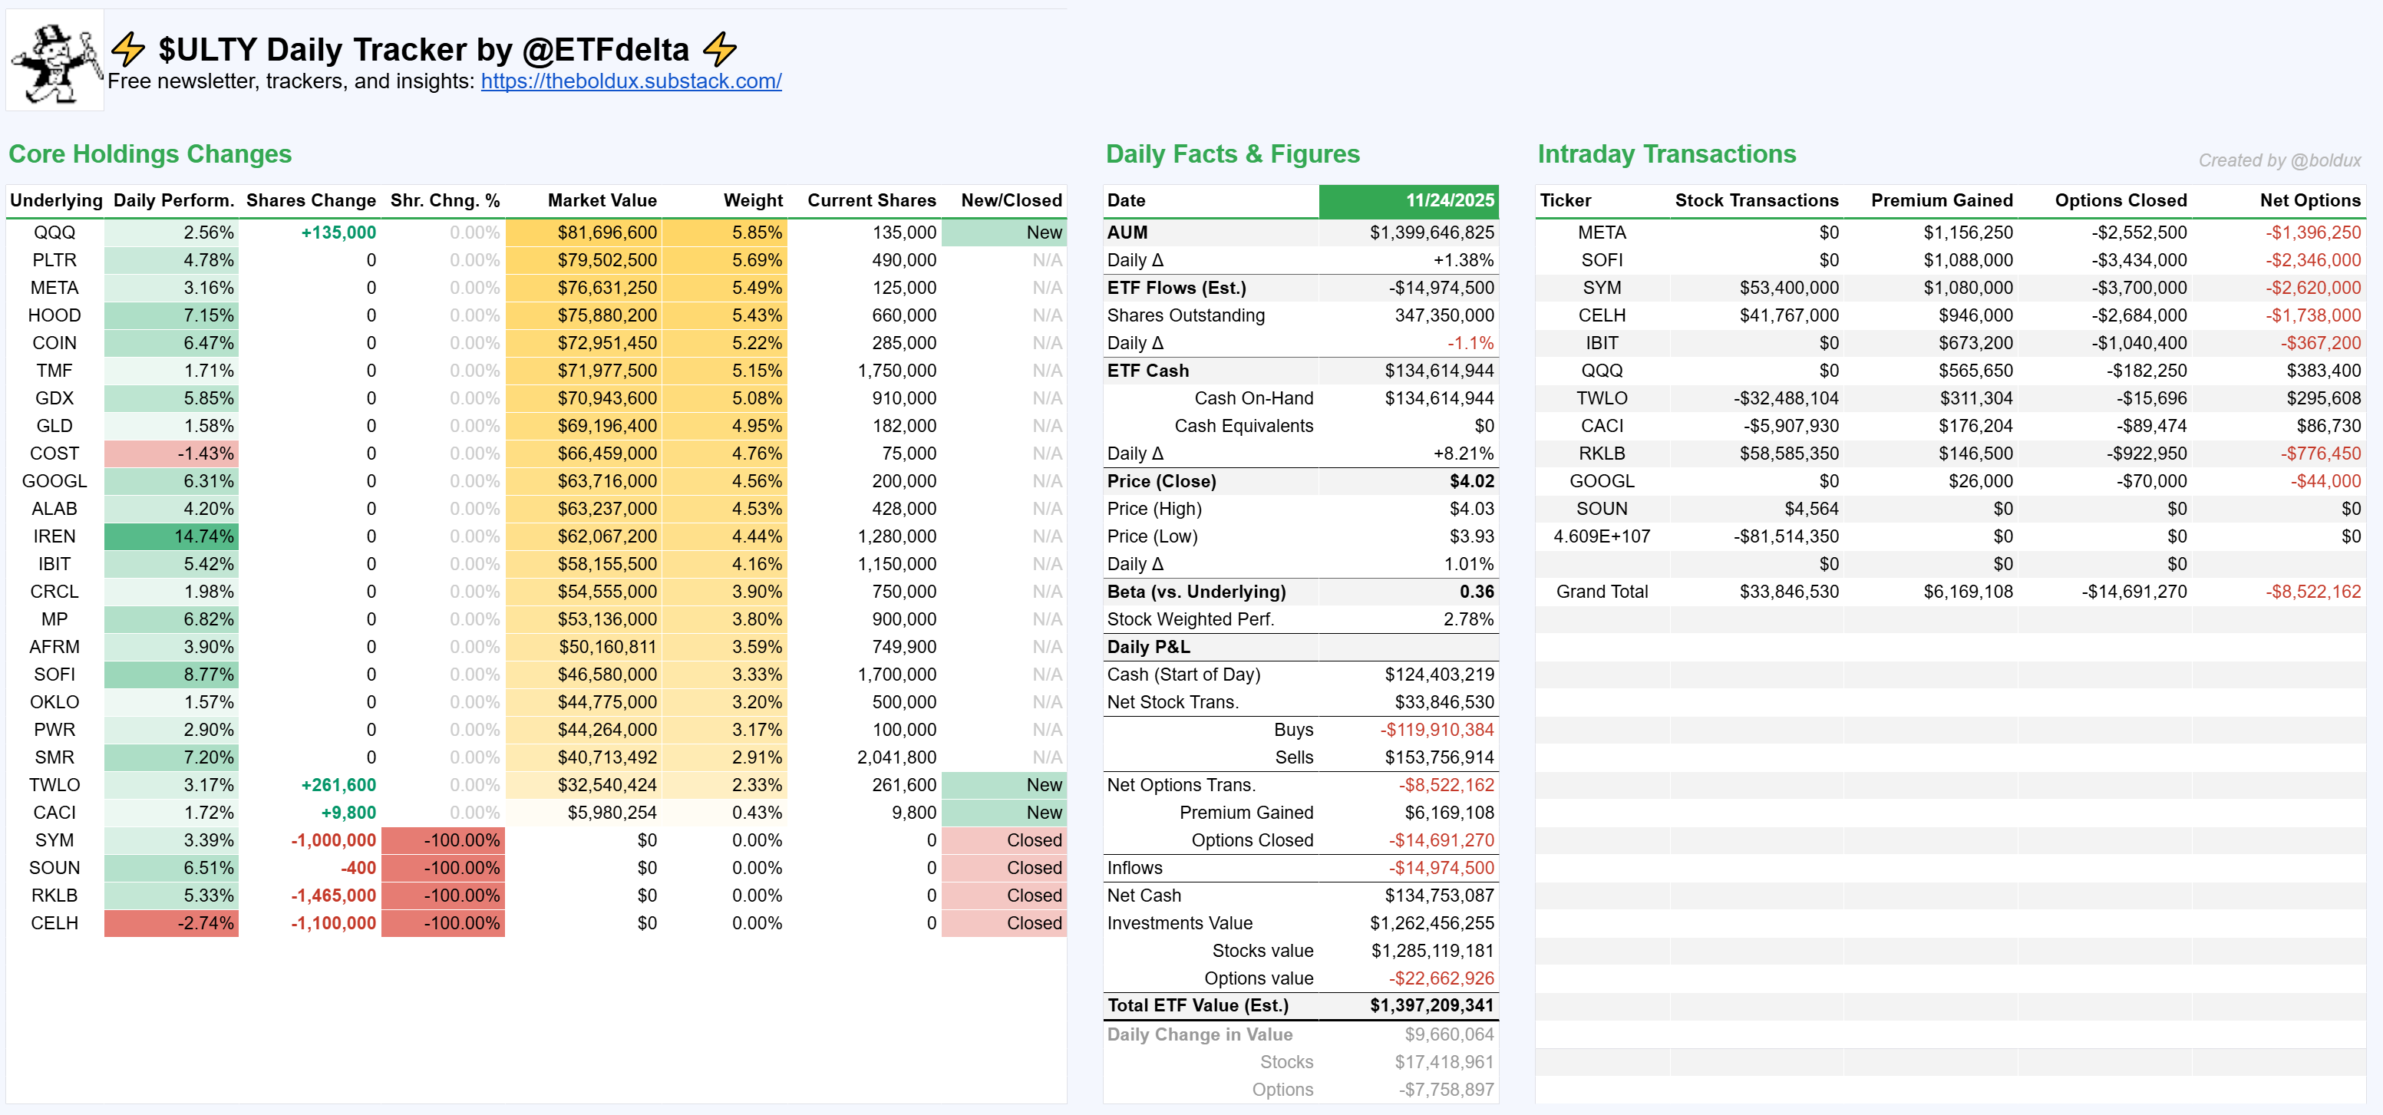Click the lightning bolt before $ULTY title
This screenshot has width=2383, height=1115.
[127, 49]
